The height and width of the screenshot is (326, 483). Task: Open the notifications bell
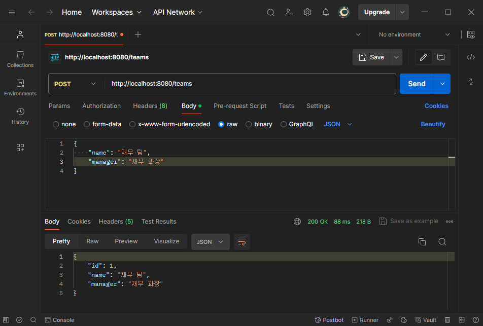(326, 12)
